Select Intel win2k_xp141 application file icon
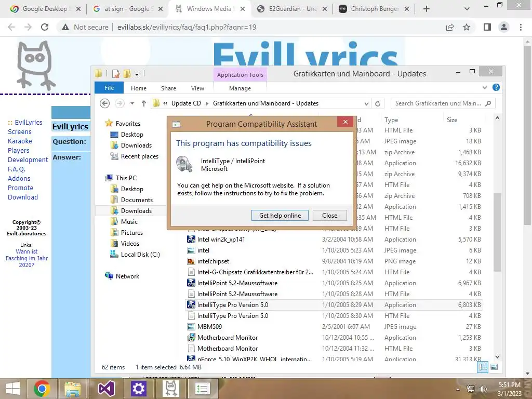The height and width of the screenshot is (399, 532). (191, 239)
